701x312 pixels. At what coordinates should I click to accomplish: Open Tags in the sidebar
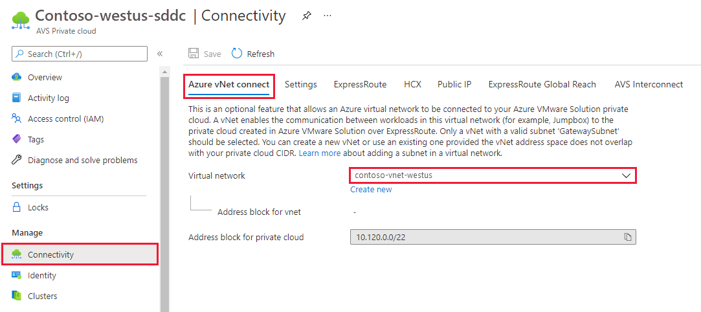click(x=36, y=139)
